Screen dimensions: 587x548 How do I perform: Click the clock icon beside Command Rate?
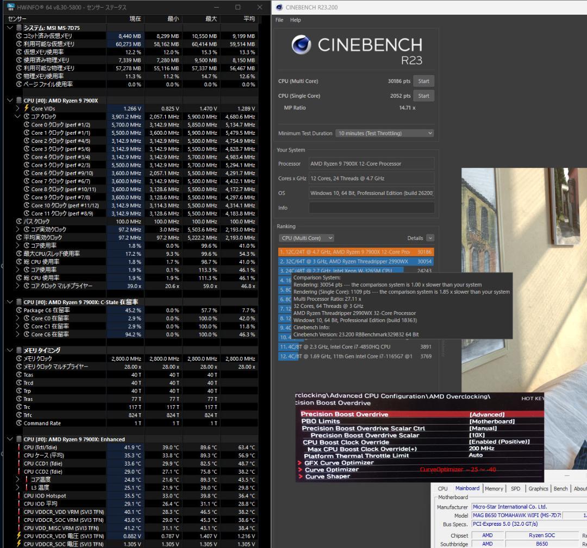[x=19, y=423]
